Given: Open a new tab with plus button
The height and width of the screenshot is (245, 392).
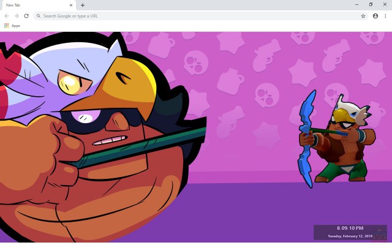Looking at the screenshot, I should [83, 5].
